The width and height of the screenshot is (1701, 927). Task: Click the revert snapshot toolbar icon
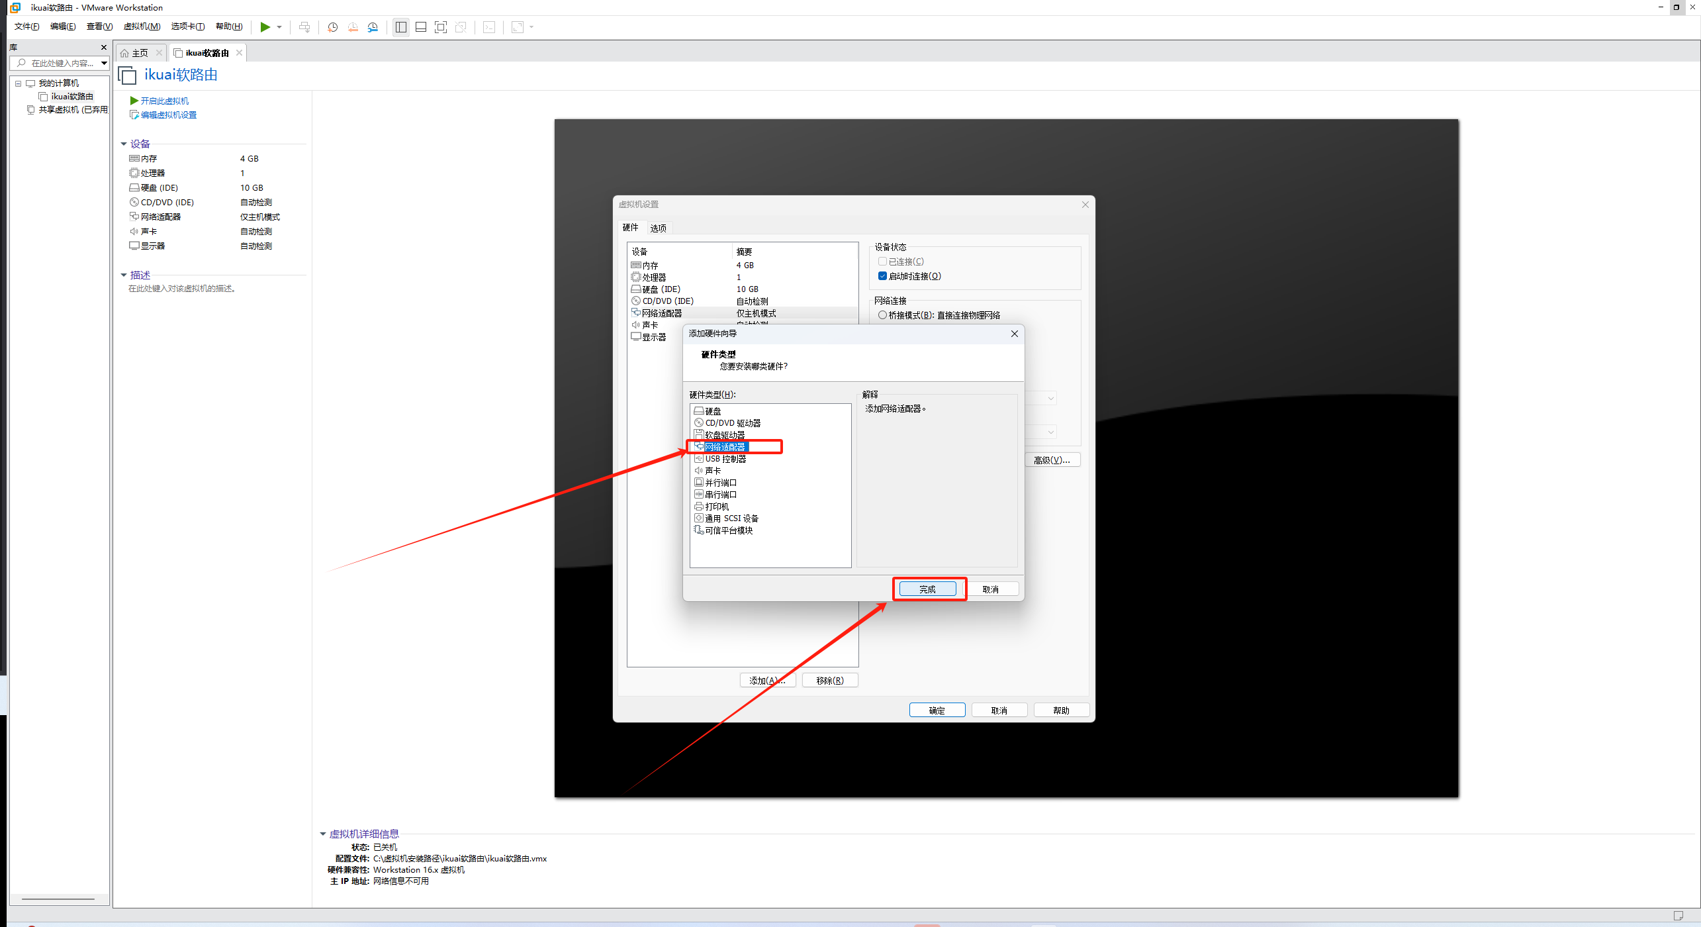tap(353, 27)
